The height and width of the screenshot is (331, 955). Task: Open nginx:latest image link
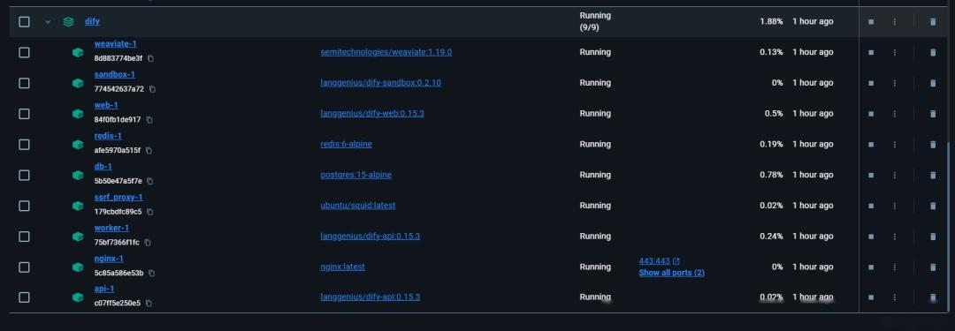[x=342, y=267]
